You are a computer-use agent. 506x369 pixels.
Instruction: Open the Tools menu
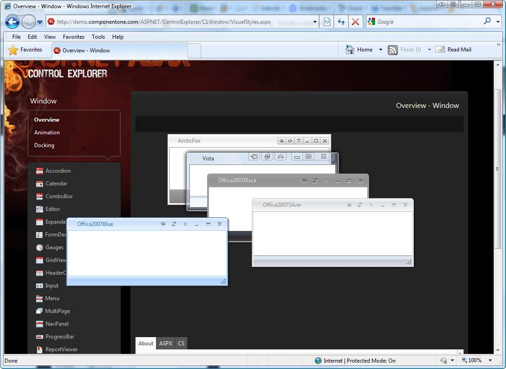[98, 37]
